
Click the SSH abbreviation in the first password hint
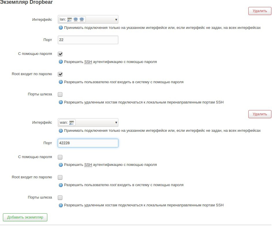point(88,62)
